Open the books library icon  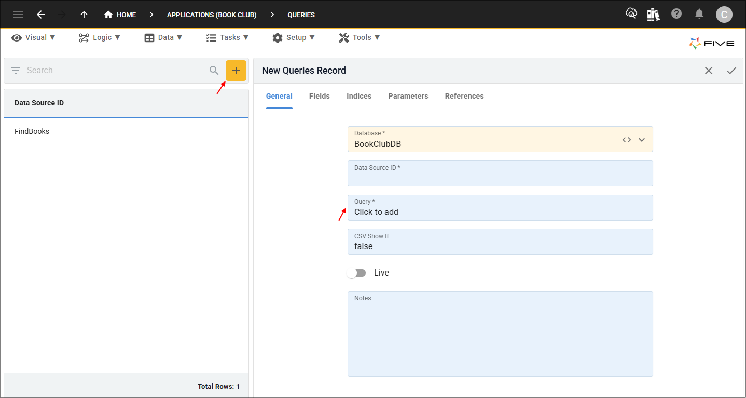point(654,14)
